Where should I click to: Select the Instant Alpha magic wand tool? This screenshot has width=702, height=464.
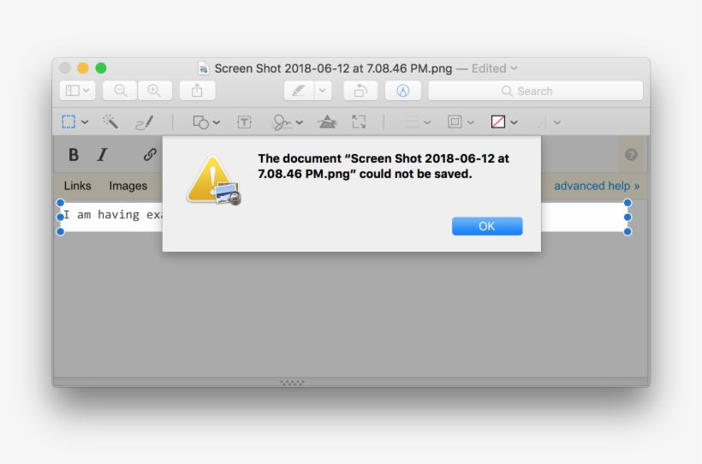click(110, 122)
